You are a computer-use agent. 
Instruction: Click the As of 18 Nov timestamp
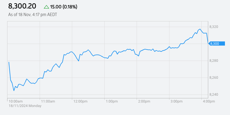33,15
